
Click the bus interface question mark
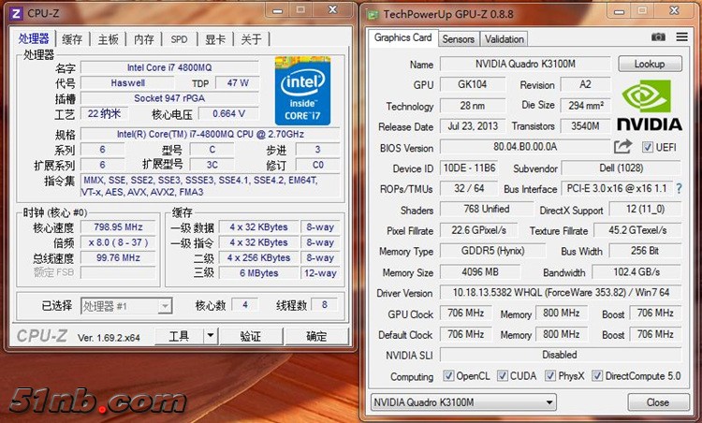pyautogui.click(x=680, y=188)
